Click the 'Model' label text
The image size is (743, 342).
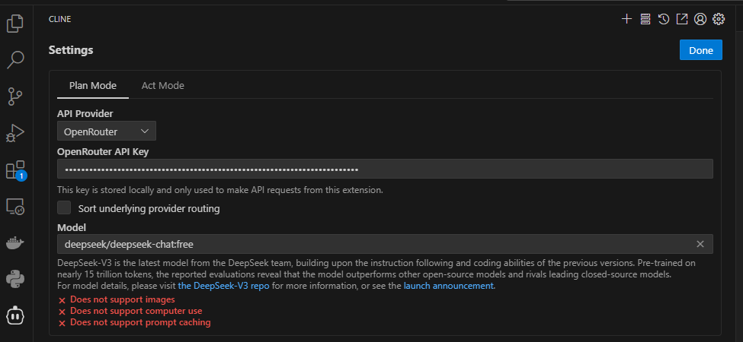[x=72, y=227]
